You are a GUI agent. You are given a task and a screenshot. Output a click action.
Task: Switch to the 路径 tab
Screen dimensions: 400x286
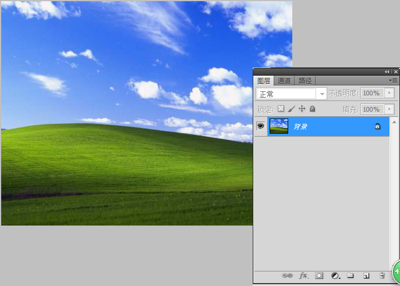click(305, 81)
